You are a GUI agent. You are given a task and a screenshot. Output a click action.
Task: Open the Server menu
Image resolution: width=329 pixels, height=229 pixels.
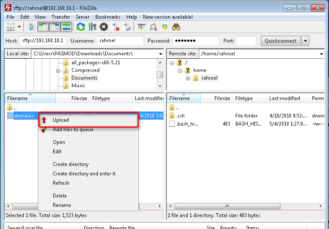(83, 17)
